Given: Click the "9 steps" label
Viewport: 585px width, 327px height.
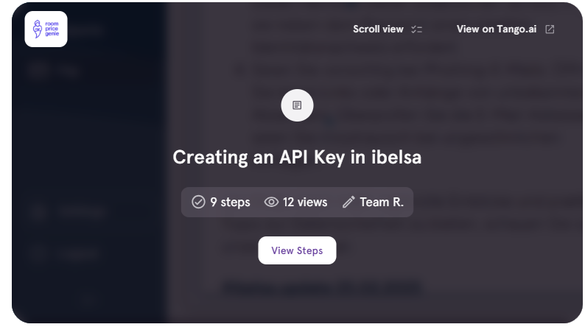Looking at the screenshot, I should pyautogui.click(x=230, y=202).
